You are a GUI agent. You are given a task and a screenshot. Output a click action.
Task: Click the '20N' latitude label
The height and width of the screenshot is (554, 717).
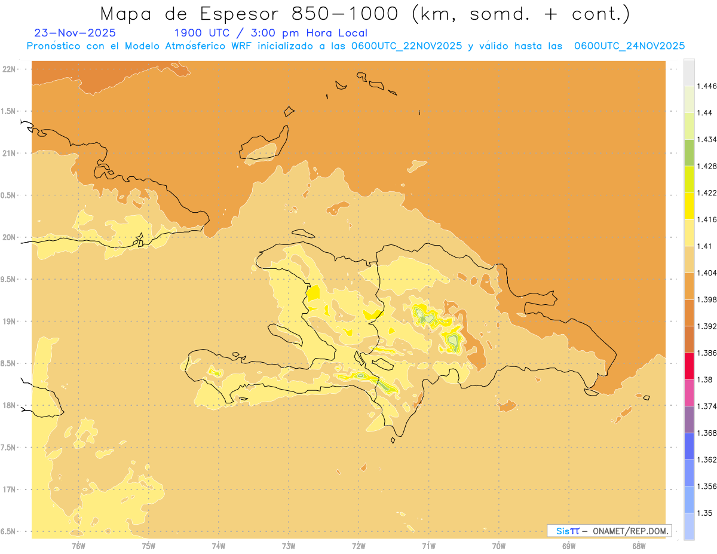[x=9, y=237]
